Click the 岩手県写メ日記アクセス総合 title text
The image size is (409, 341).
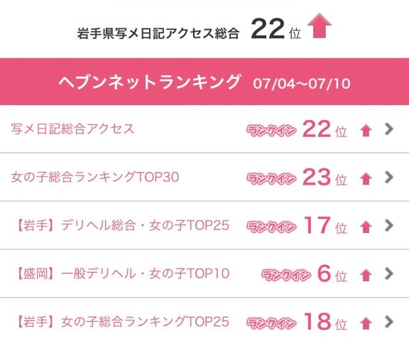[158, 33]
